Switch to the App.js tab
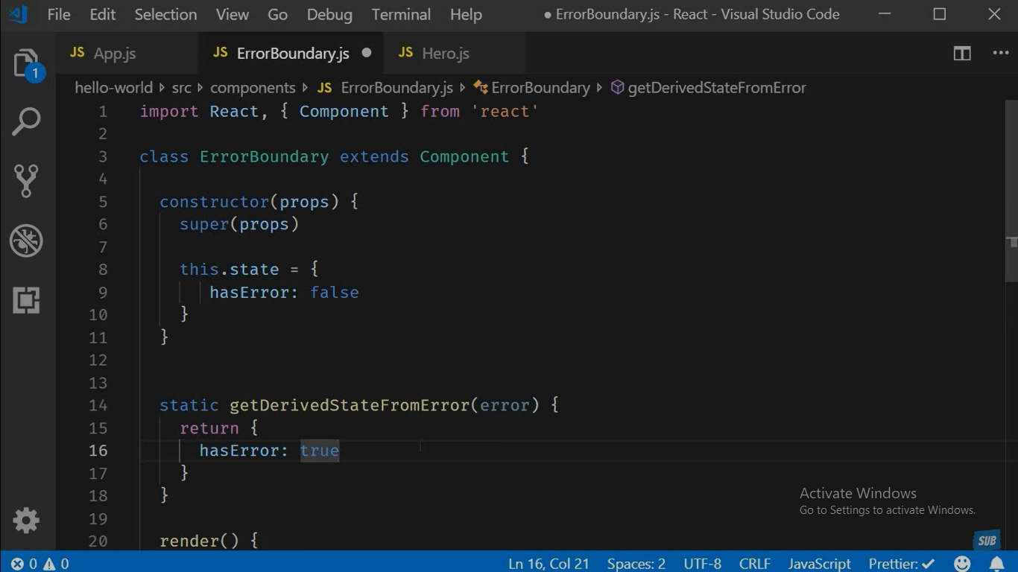Viewport: 1018px width, 572px height. [127, 53]
